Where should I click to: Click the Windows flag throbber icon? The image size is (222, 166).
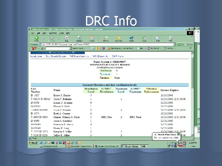[190, 33]
